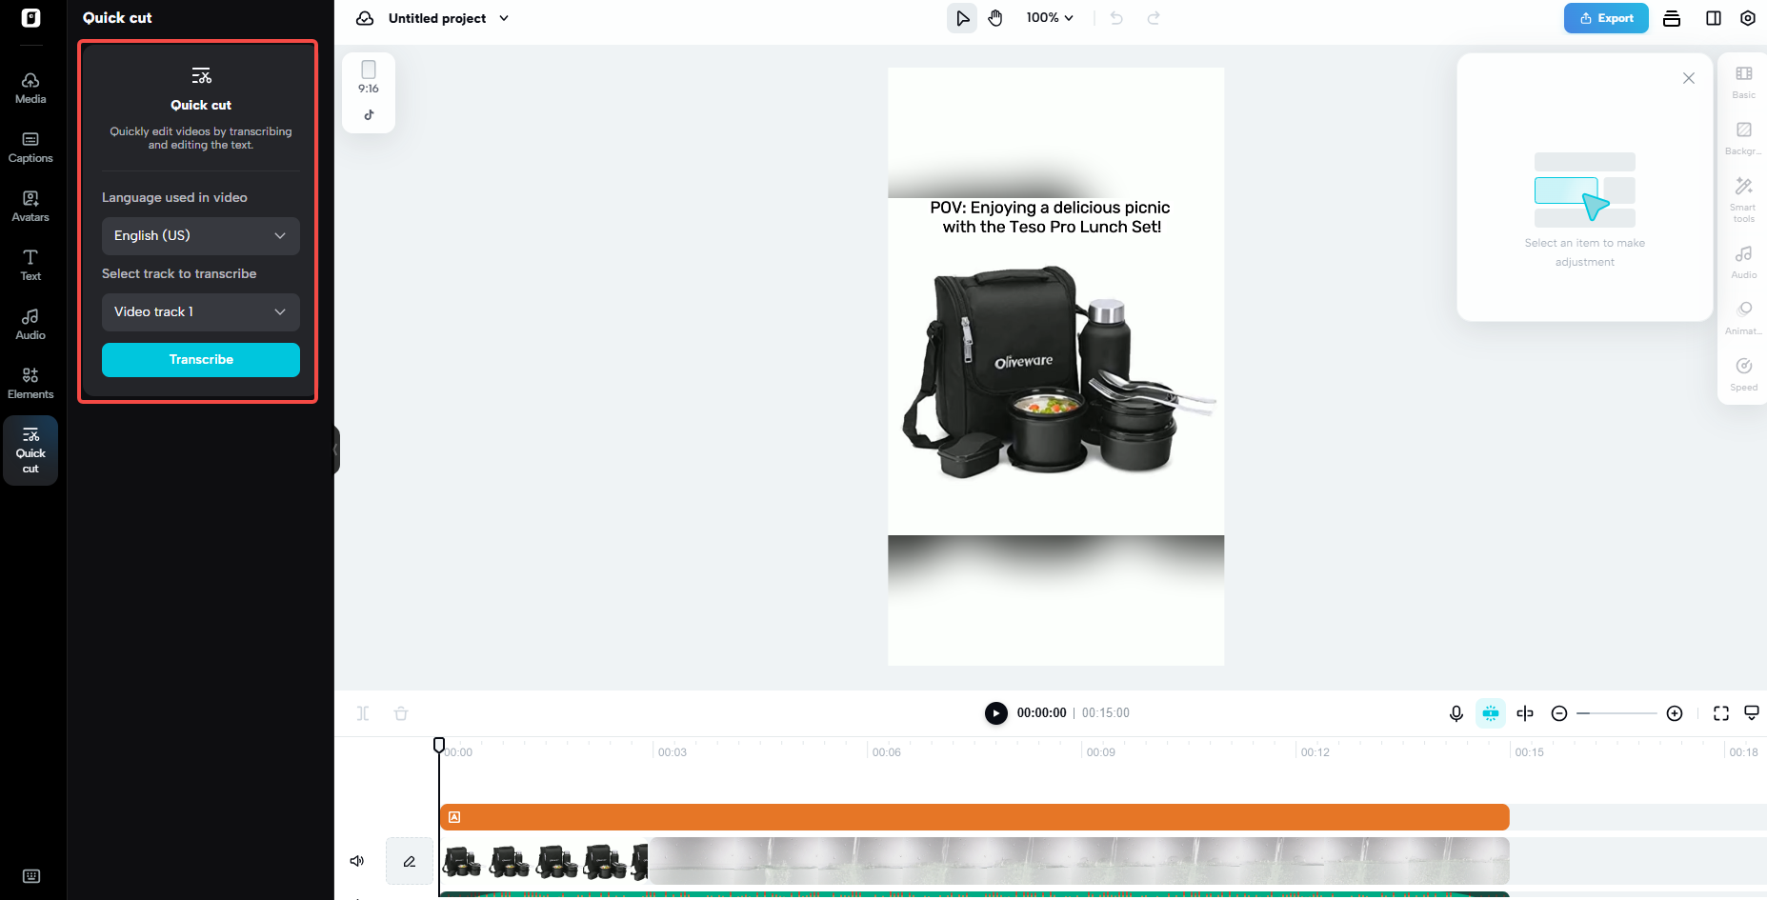The image size is (1767, 900).
Task: Click the Transcribe button
Action: pos(200,359)
